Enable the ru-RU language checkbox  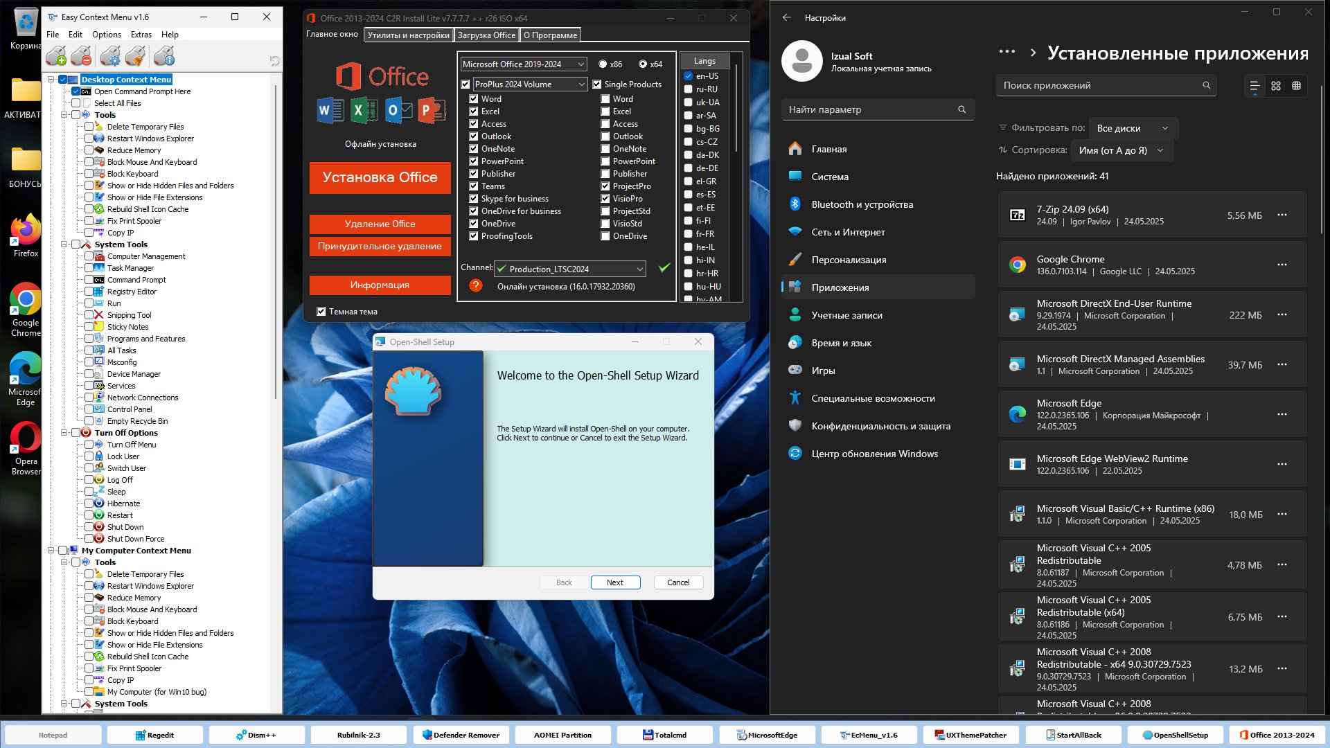tap(689, 89)
